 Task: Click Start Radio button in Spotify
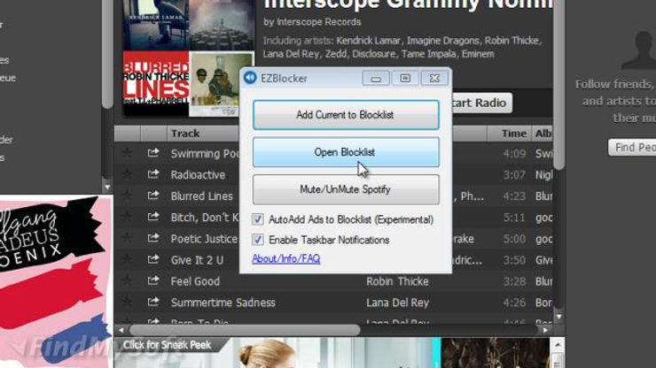pos(481,103)
